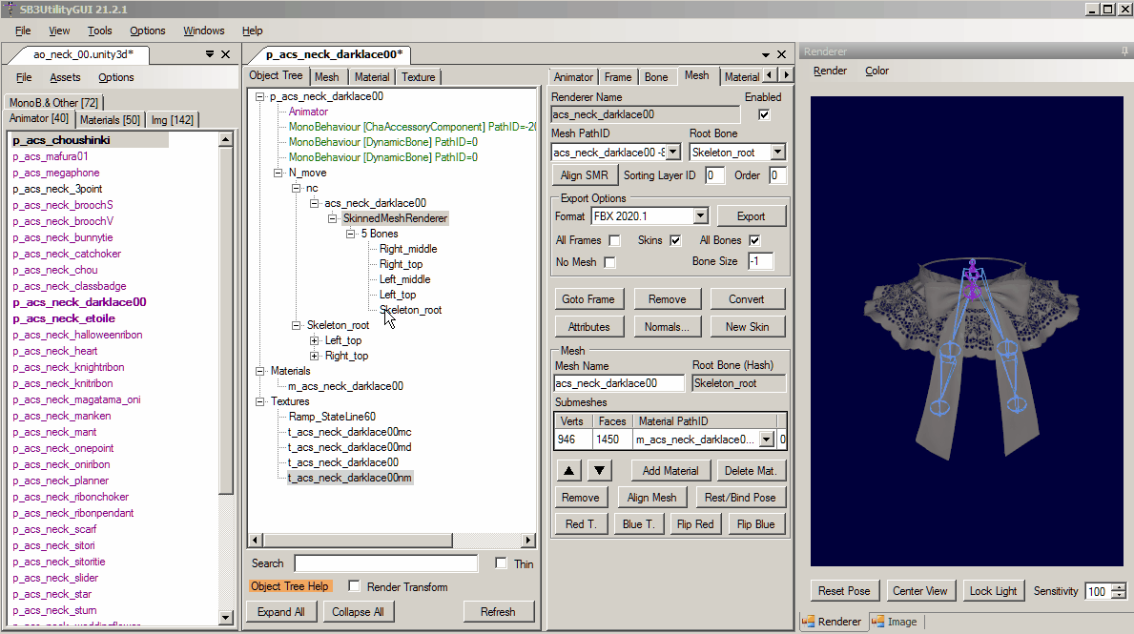Click the Rest/Bind Pose button
This screenshot has width=1134, height=634.
740,498
